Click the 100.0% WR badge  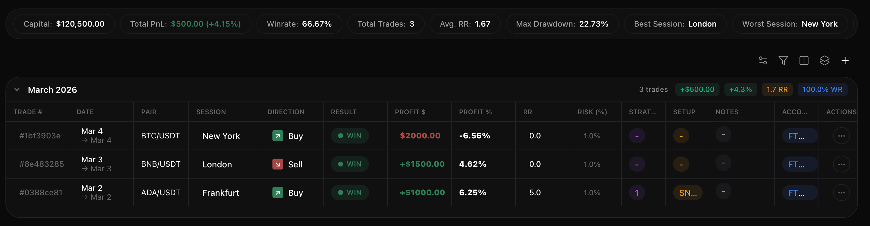click(822, 89)
